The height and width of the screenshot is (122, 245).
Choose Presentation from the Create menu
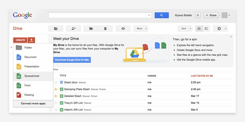33,67
